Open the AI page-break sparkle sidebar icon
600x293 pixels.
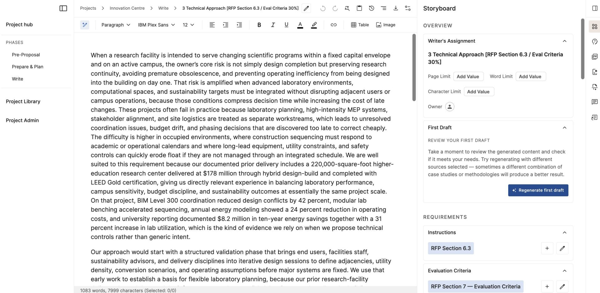click(595, 87)
